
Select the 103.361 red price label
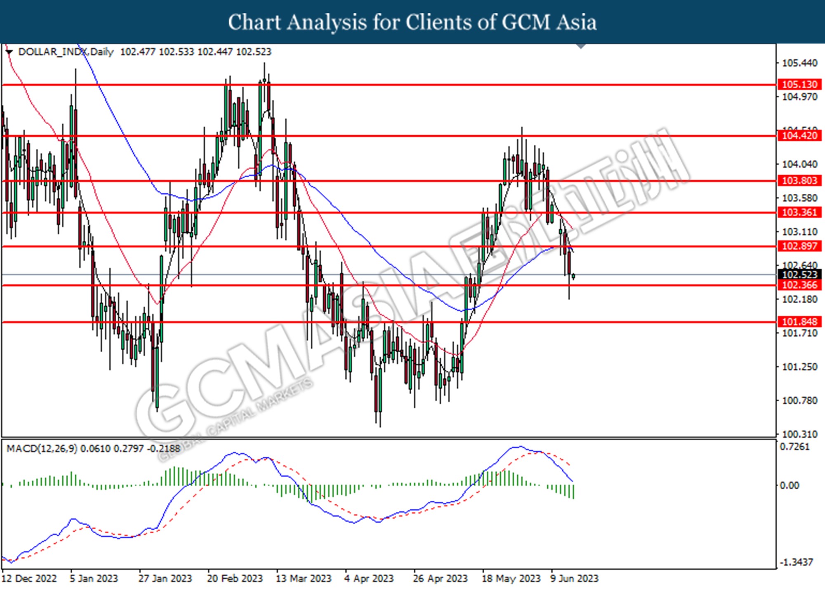click(x=799, y=212)
